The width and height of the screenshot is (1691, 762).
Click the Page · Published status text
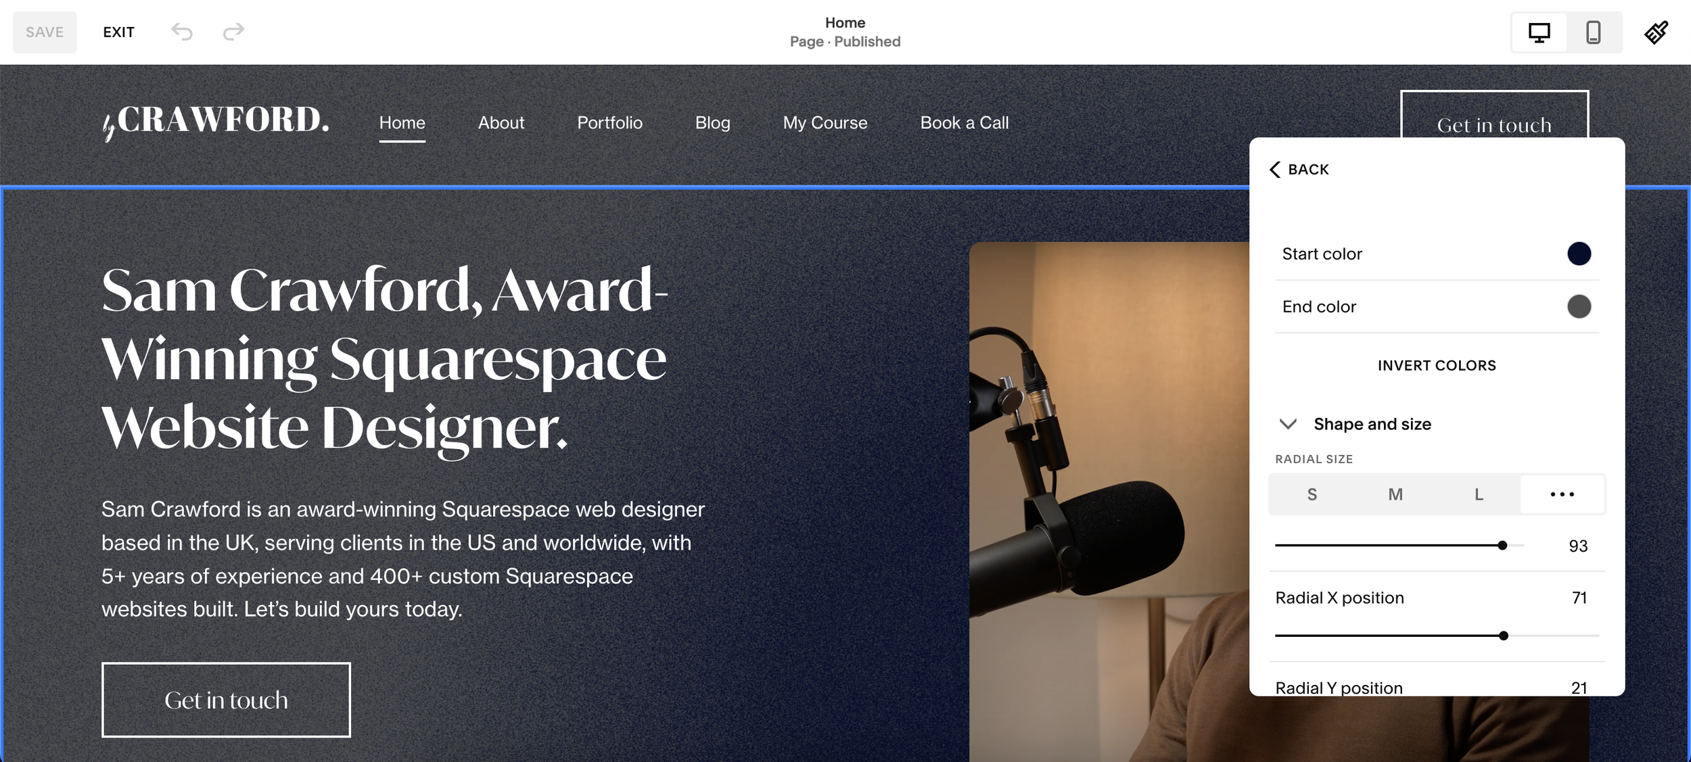point(845,42)
